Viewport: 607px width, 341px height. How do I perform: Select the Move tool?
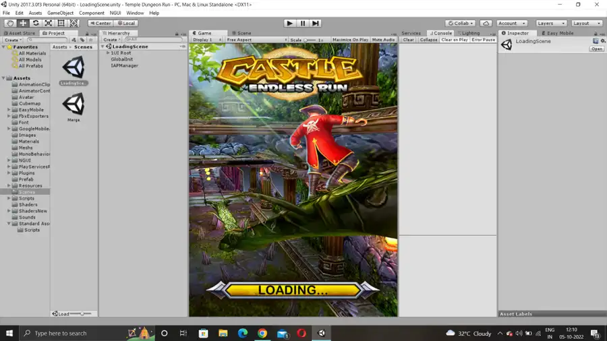point(23,23)
